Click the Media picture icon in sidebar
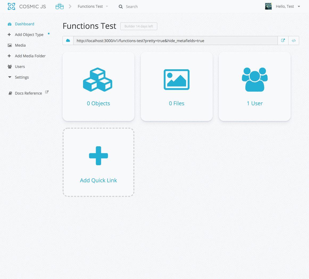The height and width of the screenshot is (279, 309). tap(10, 45)
